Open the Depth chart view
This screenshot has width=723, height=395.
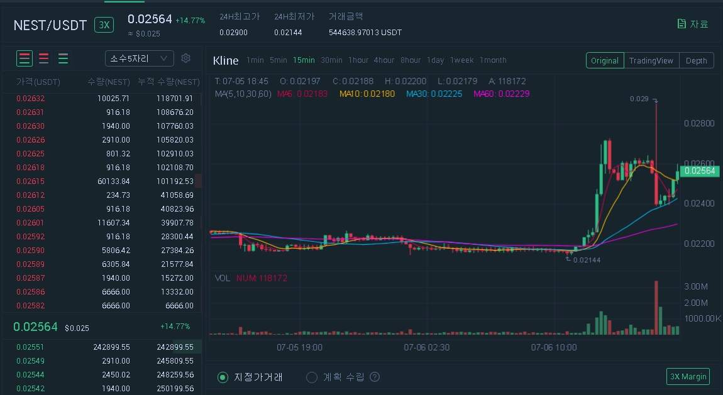point(696,60)
